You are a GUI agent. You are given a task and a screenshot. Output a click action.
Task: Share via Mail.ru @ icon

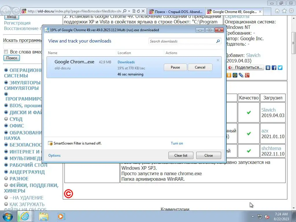click(x=235, y=75)
